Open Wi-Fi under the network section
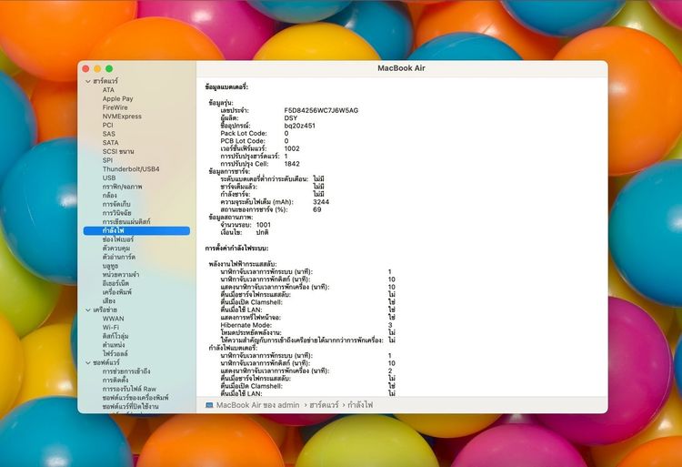 click(x=111, y=327)
